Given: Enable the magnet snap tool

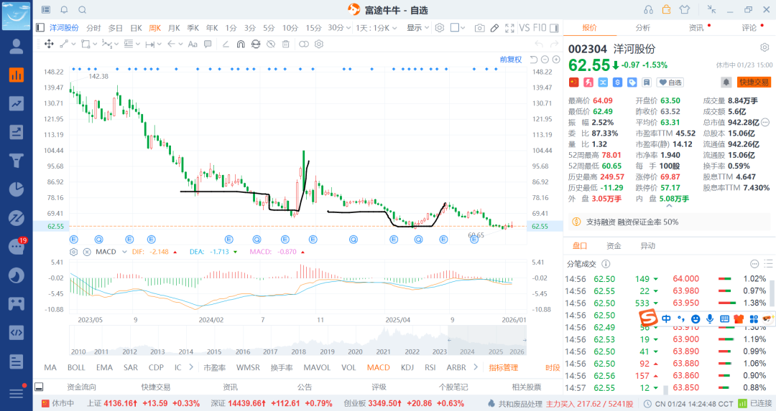Looking at the screenshot, I should pos(241,44).
